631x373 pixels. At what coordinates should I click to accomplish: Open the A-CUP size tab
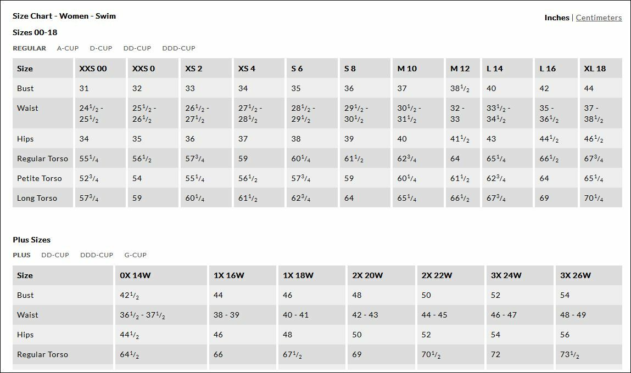pyautogui.click(x=68, y=48)
